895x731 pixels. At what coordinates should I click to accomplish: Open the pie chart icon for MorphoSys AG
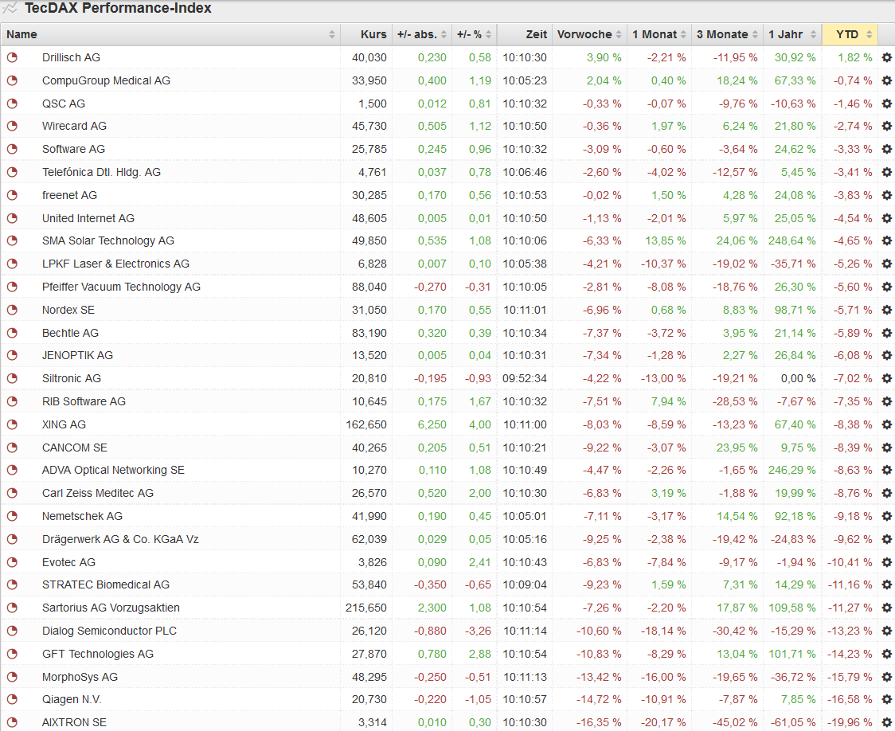[12, 677]
